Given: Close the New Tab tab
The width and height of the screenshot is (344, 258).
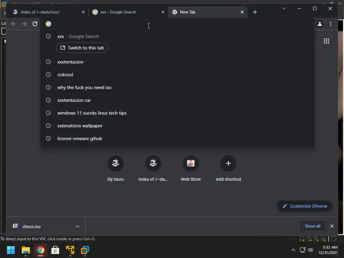Looking at the screenshot, I should pos(242,12).
